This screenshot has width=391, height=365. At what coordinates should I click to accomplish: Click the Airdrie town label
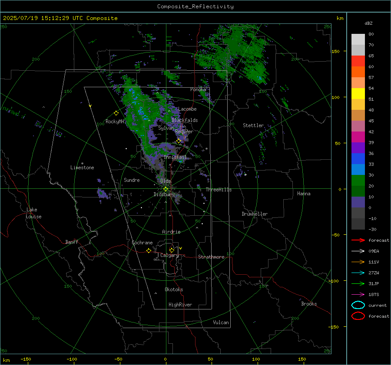tap(171, 232)
